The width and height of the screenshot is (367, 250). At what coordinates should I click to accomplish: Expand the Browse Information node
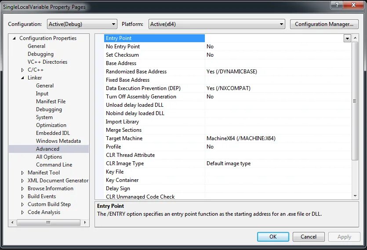[x=22, y=188]
